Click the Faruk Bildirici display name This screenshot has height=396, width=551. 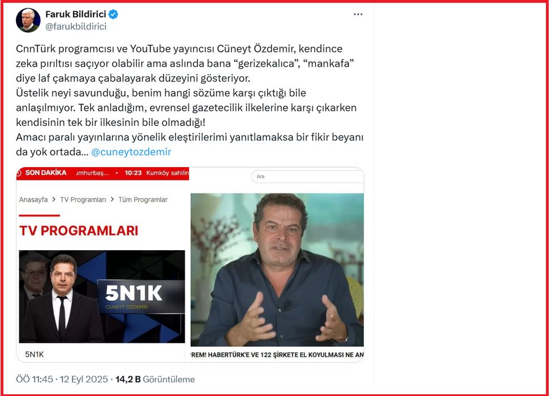coord(76,14)
